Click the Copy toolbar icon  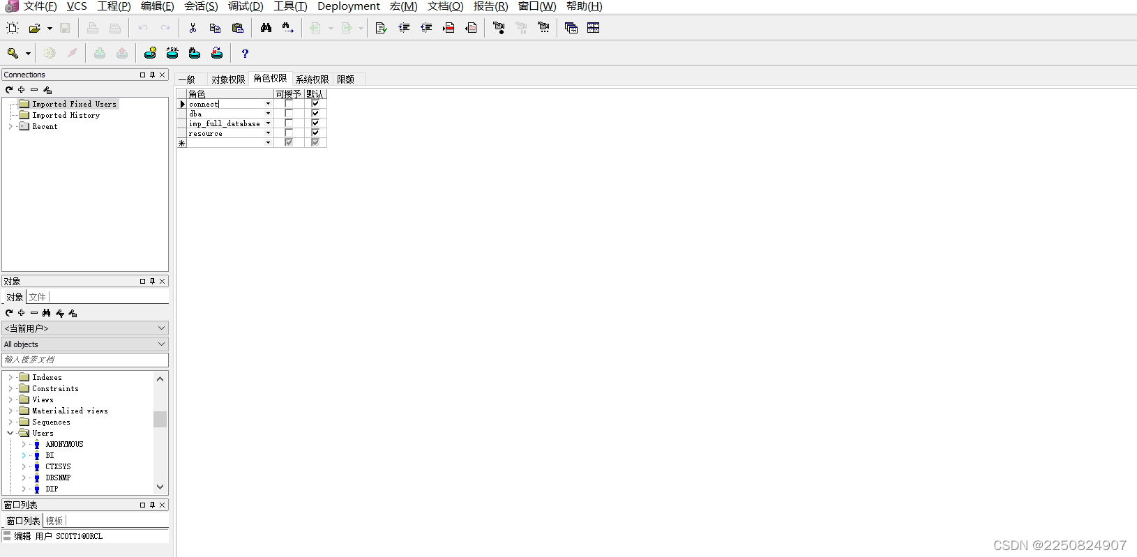215,28
